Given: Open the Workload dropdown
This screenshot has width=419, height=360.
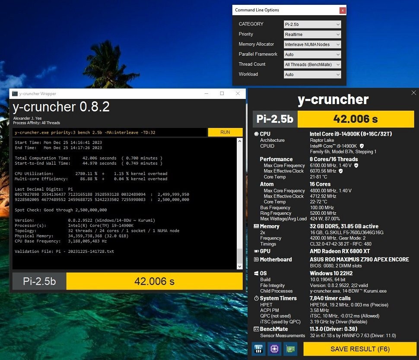Looking at the screenshot, I should coord(312,75).
